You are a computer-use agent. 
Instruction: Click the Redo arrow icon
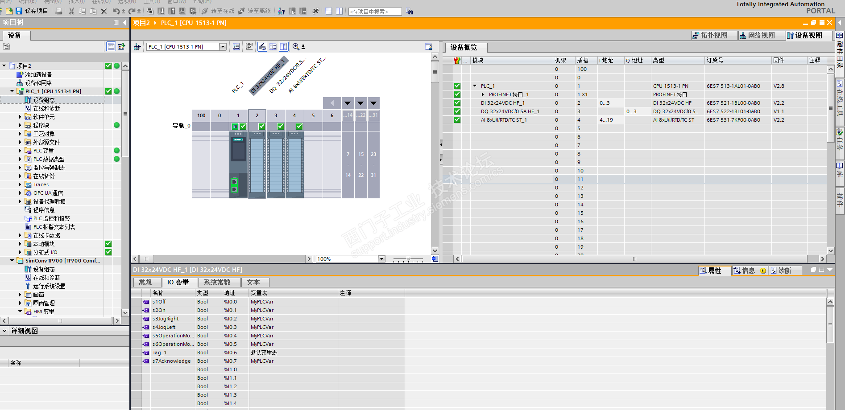[132, 11]
